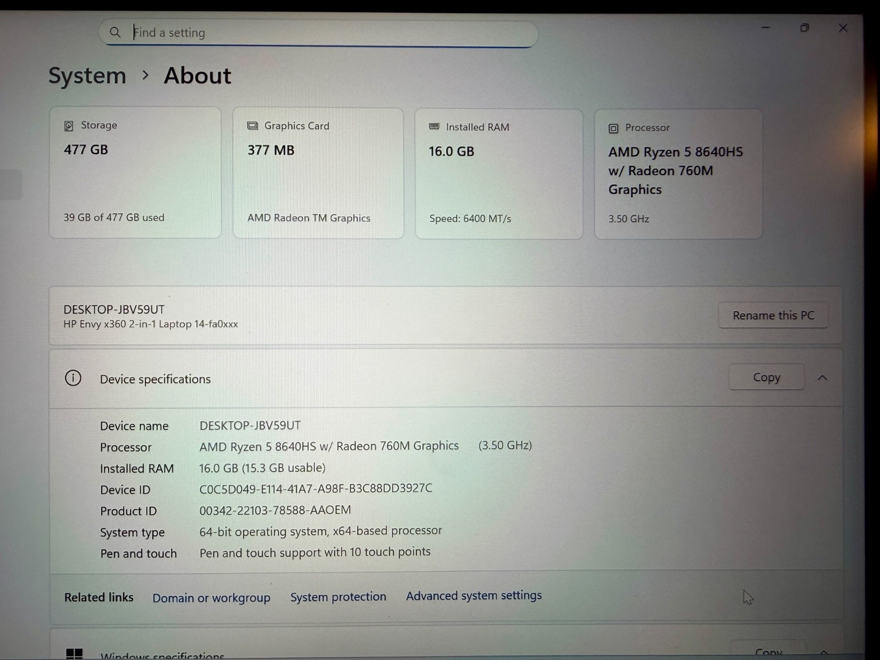Open the Installed RAM card
The height and width of the screenshot is (660, 880).
coord(499,174)
